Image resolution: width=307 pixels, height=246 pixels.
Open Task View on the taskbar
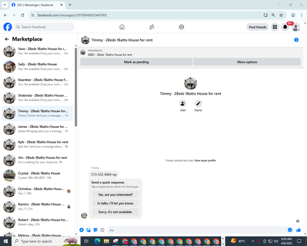(x=87, y=241)
